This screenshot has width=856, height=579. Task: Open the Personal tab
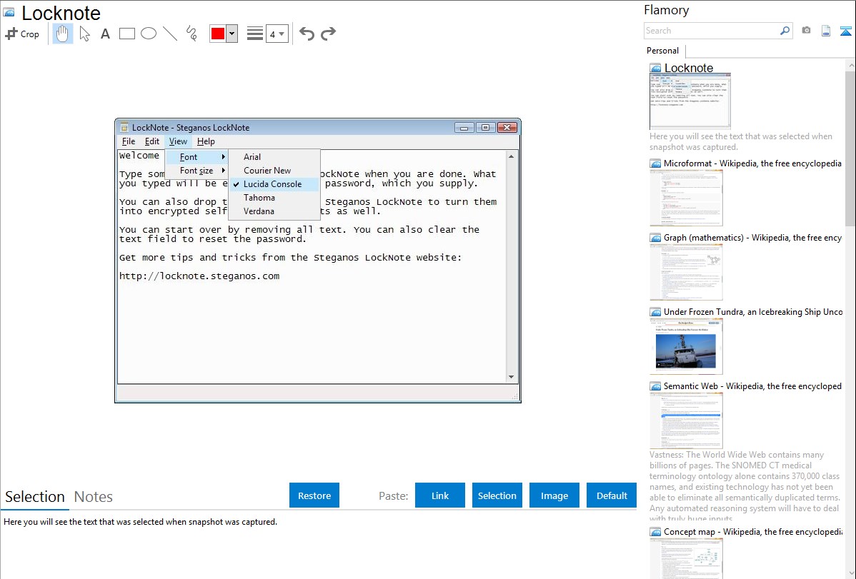662,51
